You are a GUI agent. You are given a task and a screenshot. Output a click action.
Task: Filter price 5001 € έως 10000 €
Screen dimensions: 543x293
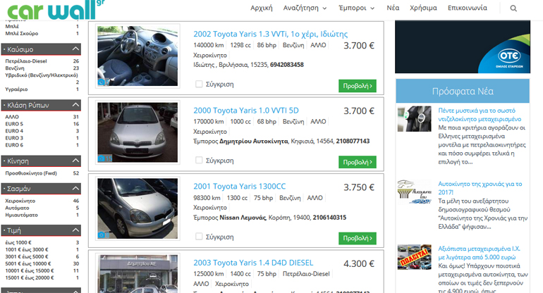28,263
